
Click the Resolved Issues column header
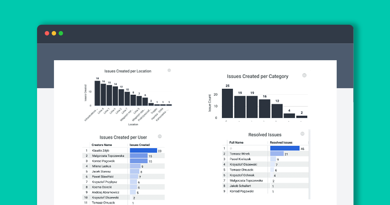(281, 142)
